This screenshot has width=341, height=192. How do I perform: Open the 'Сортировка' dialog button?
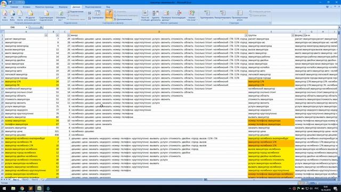98,15
